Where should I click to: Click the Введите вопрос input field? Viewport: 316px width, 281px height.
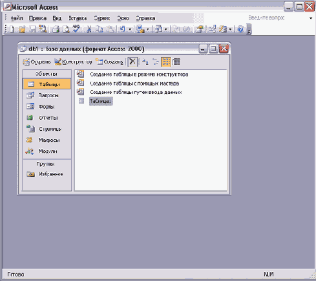[278, 18]
